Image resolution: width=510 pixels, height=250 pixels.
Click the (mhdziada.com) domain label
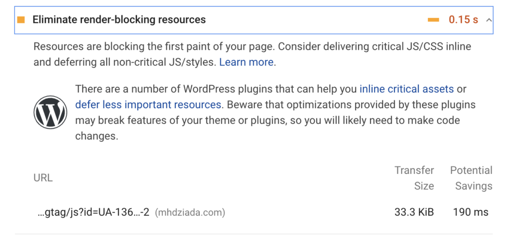tap(190, 213)
